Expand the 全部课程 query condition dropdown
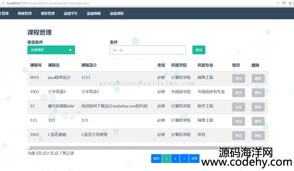Screen dimensions: 294x171 click(x=51, y=50)
